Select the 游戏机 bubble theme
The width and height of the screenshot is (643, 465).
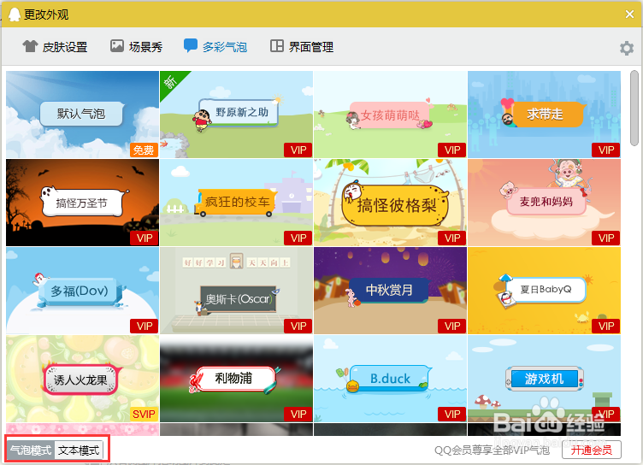tap(544, 379)
